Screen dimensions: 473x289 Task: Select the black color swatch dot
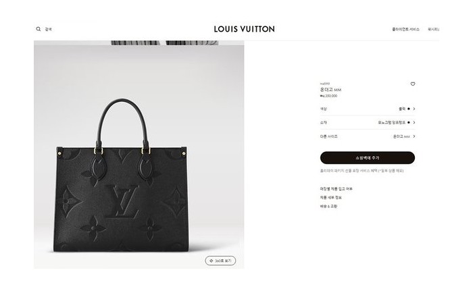tap(408, 109)
